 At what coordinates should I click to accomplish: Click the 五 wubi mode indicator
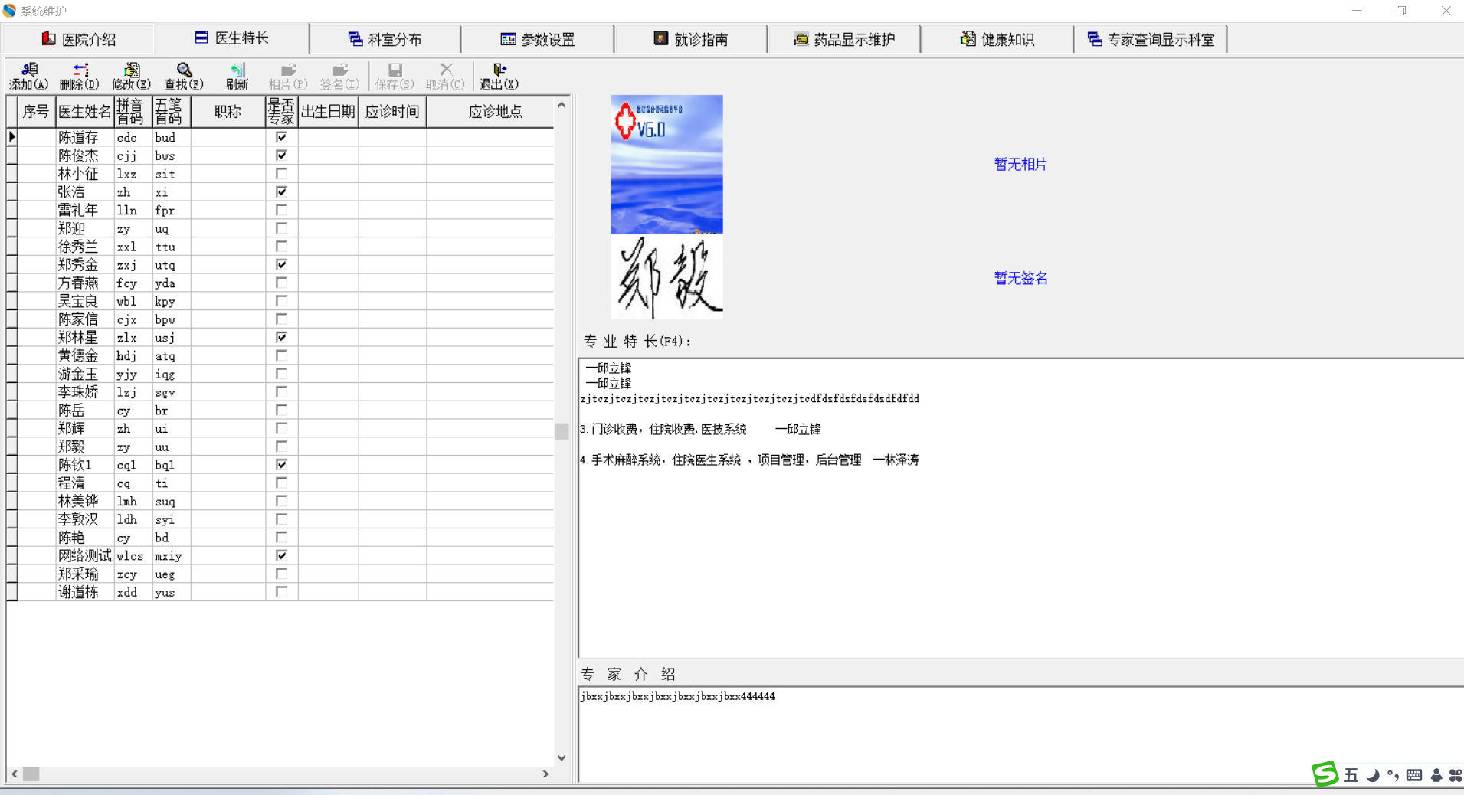click(x=1351, y=775)
